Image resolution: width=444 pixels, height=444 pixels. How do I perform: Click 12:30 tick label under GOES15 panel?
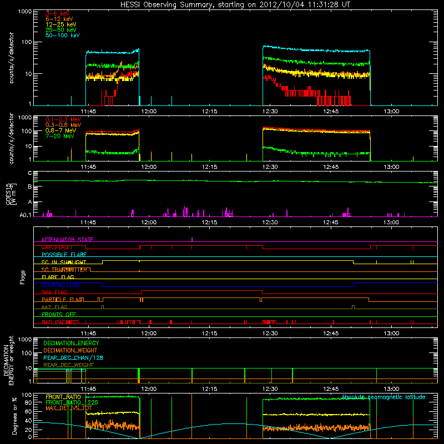point(270,223)
